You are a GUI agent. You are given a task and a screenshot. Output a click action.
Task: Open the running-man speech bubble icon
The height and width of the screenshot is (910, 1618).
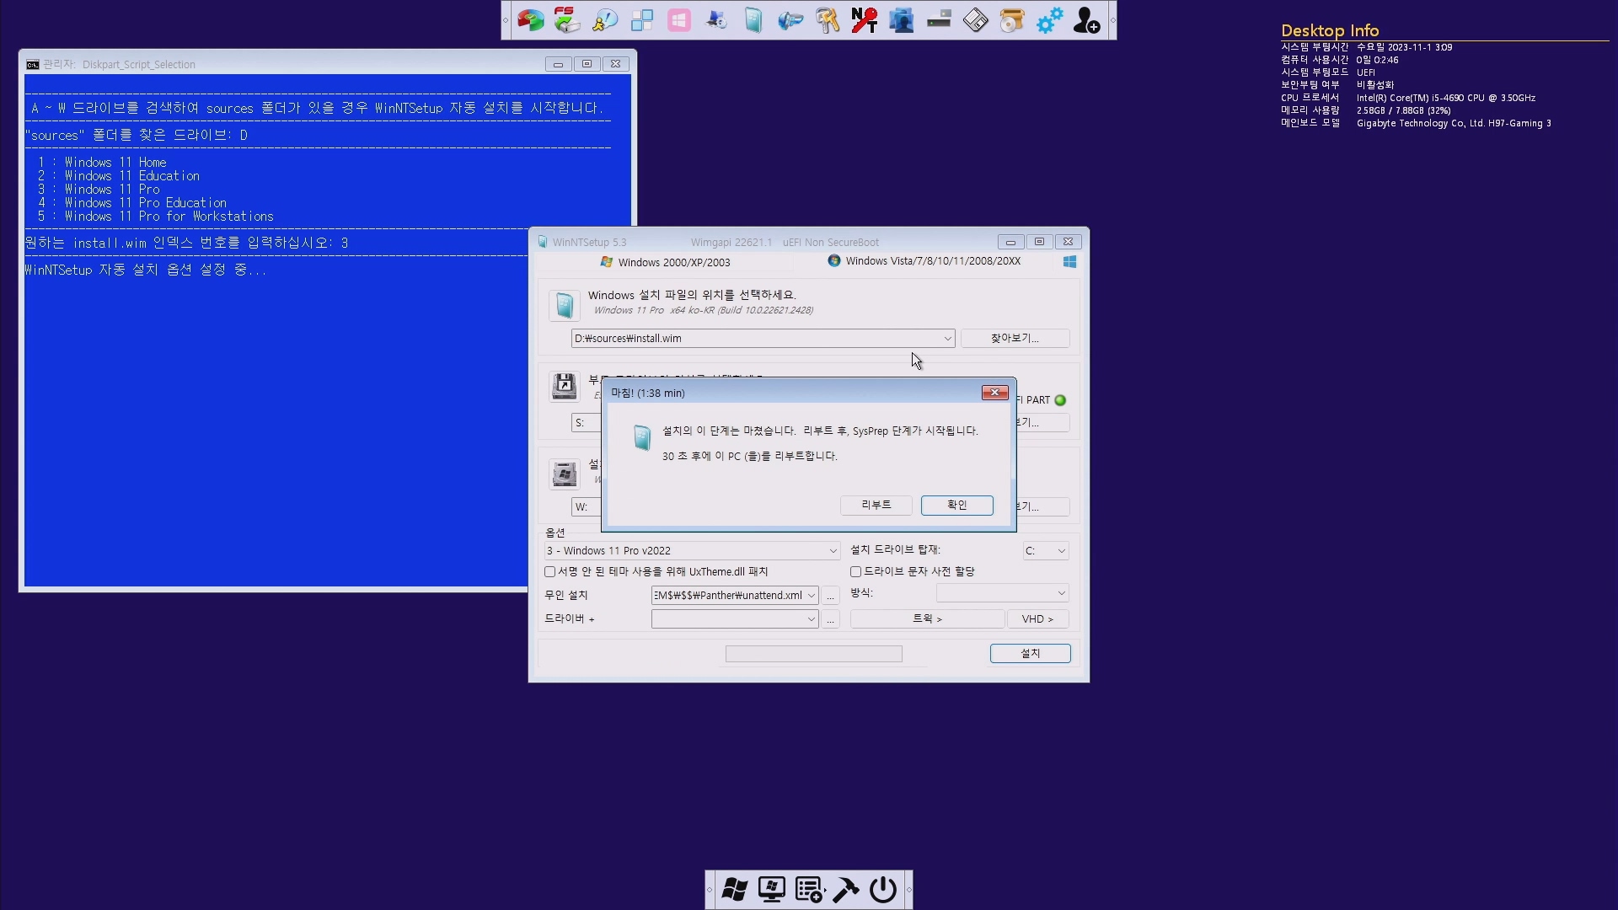coord(605,20)
